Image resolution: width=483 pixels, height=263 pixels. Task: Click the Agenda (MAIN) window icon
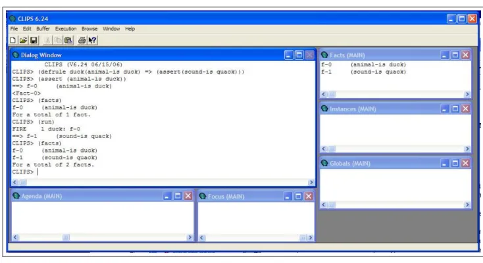pyautogui.click(x=16, y=195)
